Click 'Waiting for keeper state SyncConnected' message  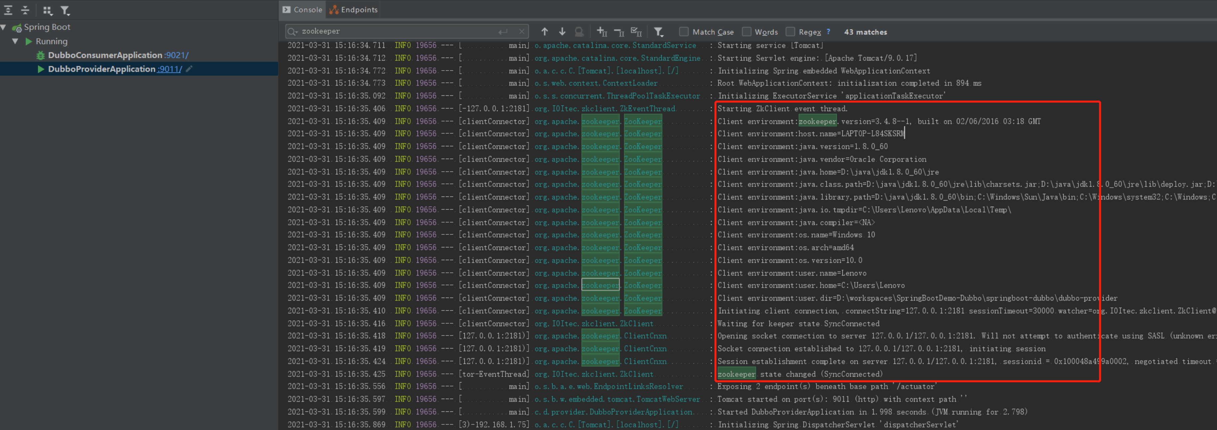(798, 323)
